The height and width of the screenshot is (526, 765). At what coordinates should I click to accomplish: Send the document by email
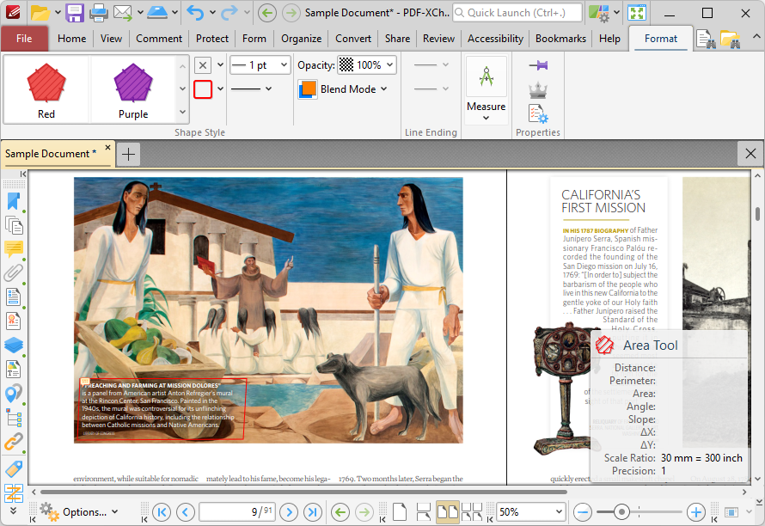click(x=122, y=13)
